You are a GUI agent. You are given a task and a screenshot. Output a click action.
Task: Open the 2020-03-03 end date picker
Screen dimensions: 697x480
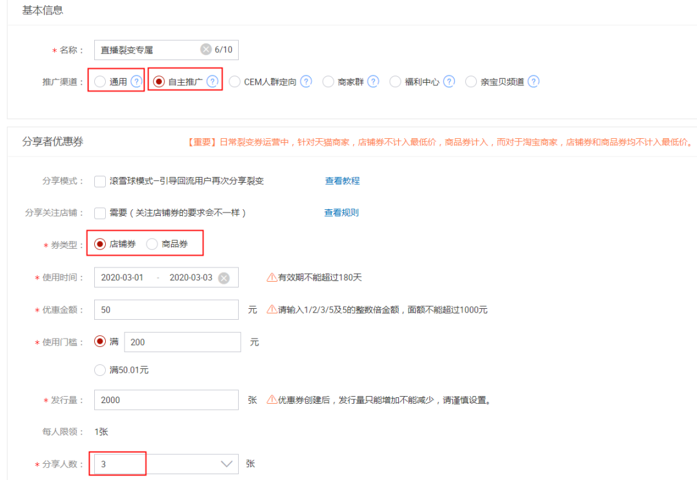[190, 278]
